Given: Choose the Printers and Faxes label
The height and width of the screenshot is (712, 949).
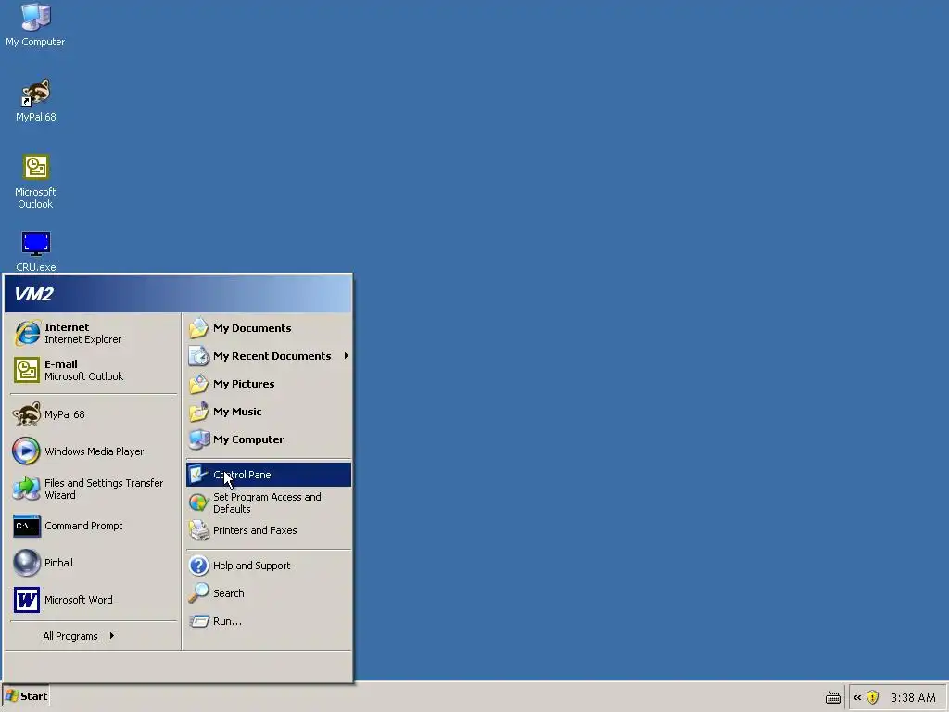Looking at the screenshot, I should tap(255, 530).
